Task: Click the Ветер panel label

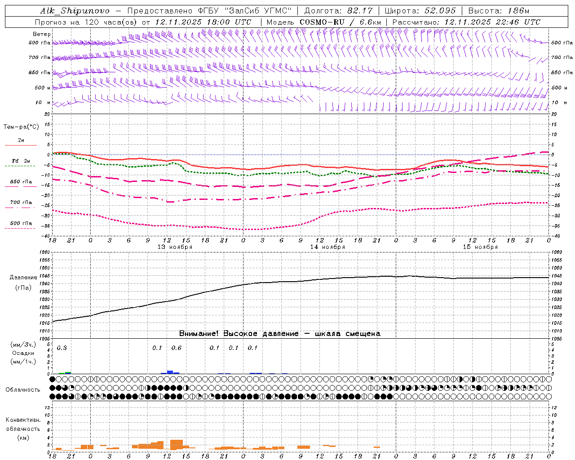Action: [42, 34]
